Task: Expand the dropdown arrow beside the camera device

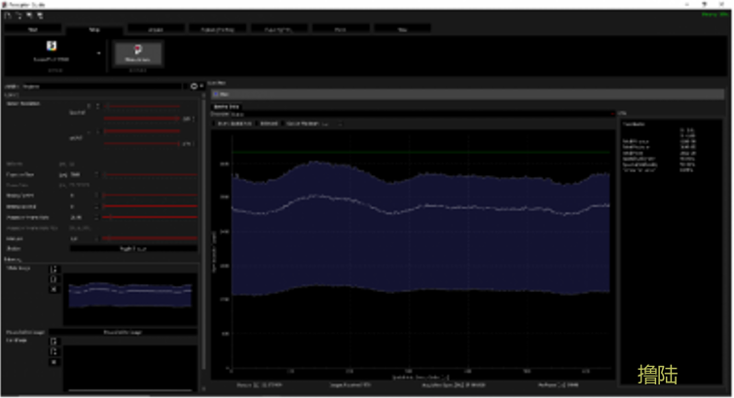Action: click(x=98, y=54)
